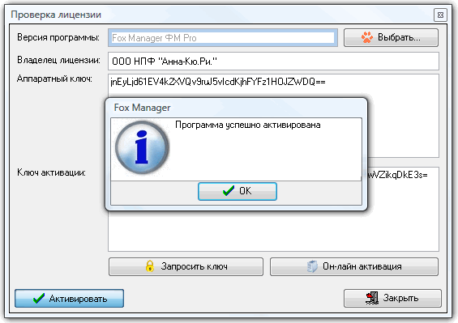The image size is (458, 323).
Task: Close the license window with Закрыть
Action: point(392,298)
